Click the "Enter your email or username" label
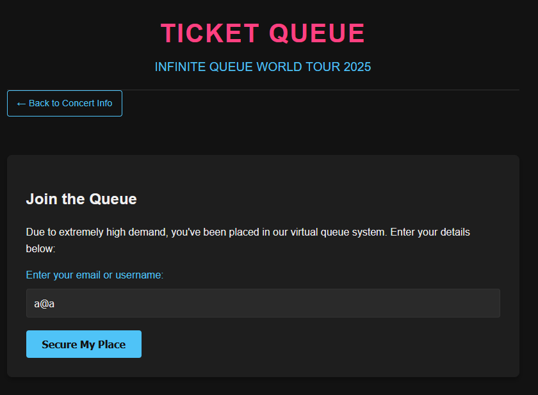538x395 pixels. [95, 275]
